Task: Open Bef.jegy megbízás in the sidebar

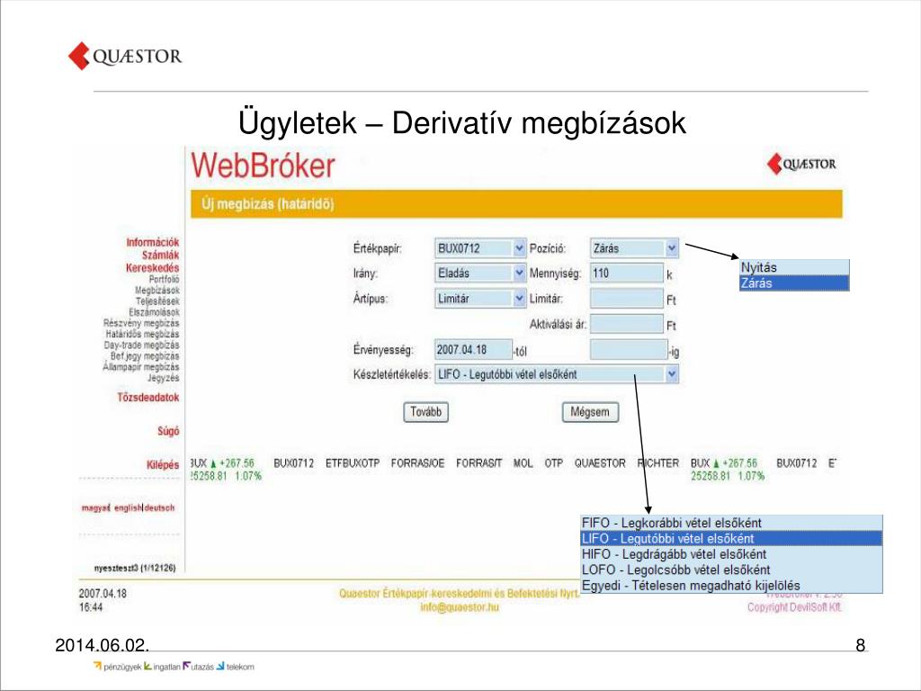Action: pos(145,356)
